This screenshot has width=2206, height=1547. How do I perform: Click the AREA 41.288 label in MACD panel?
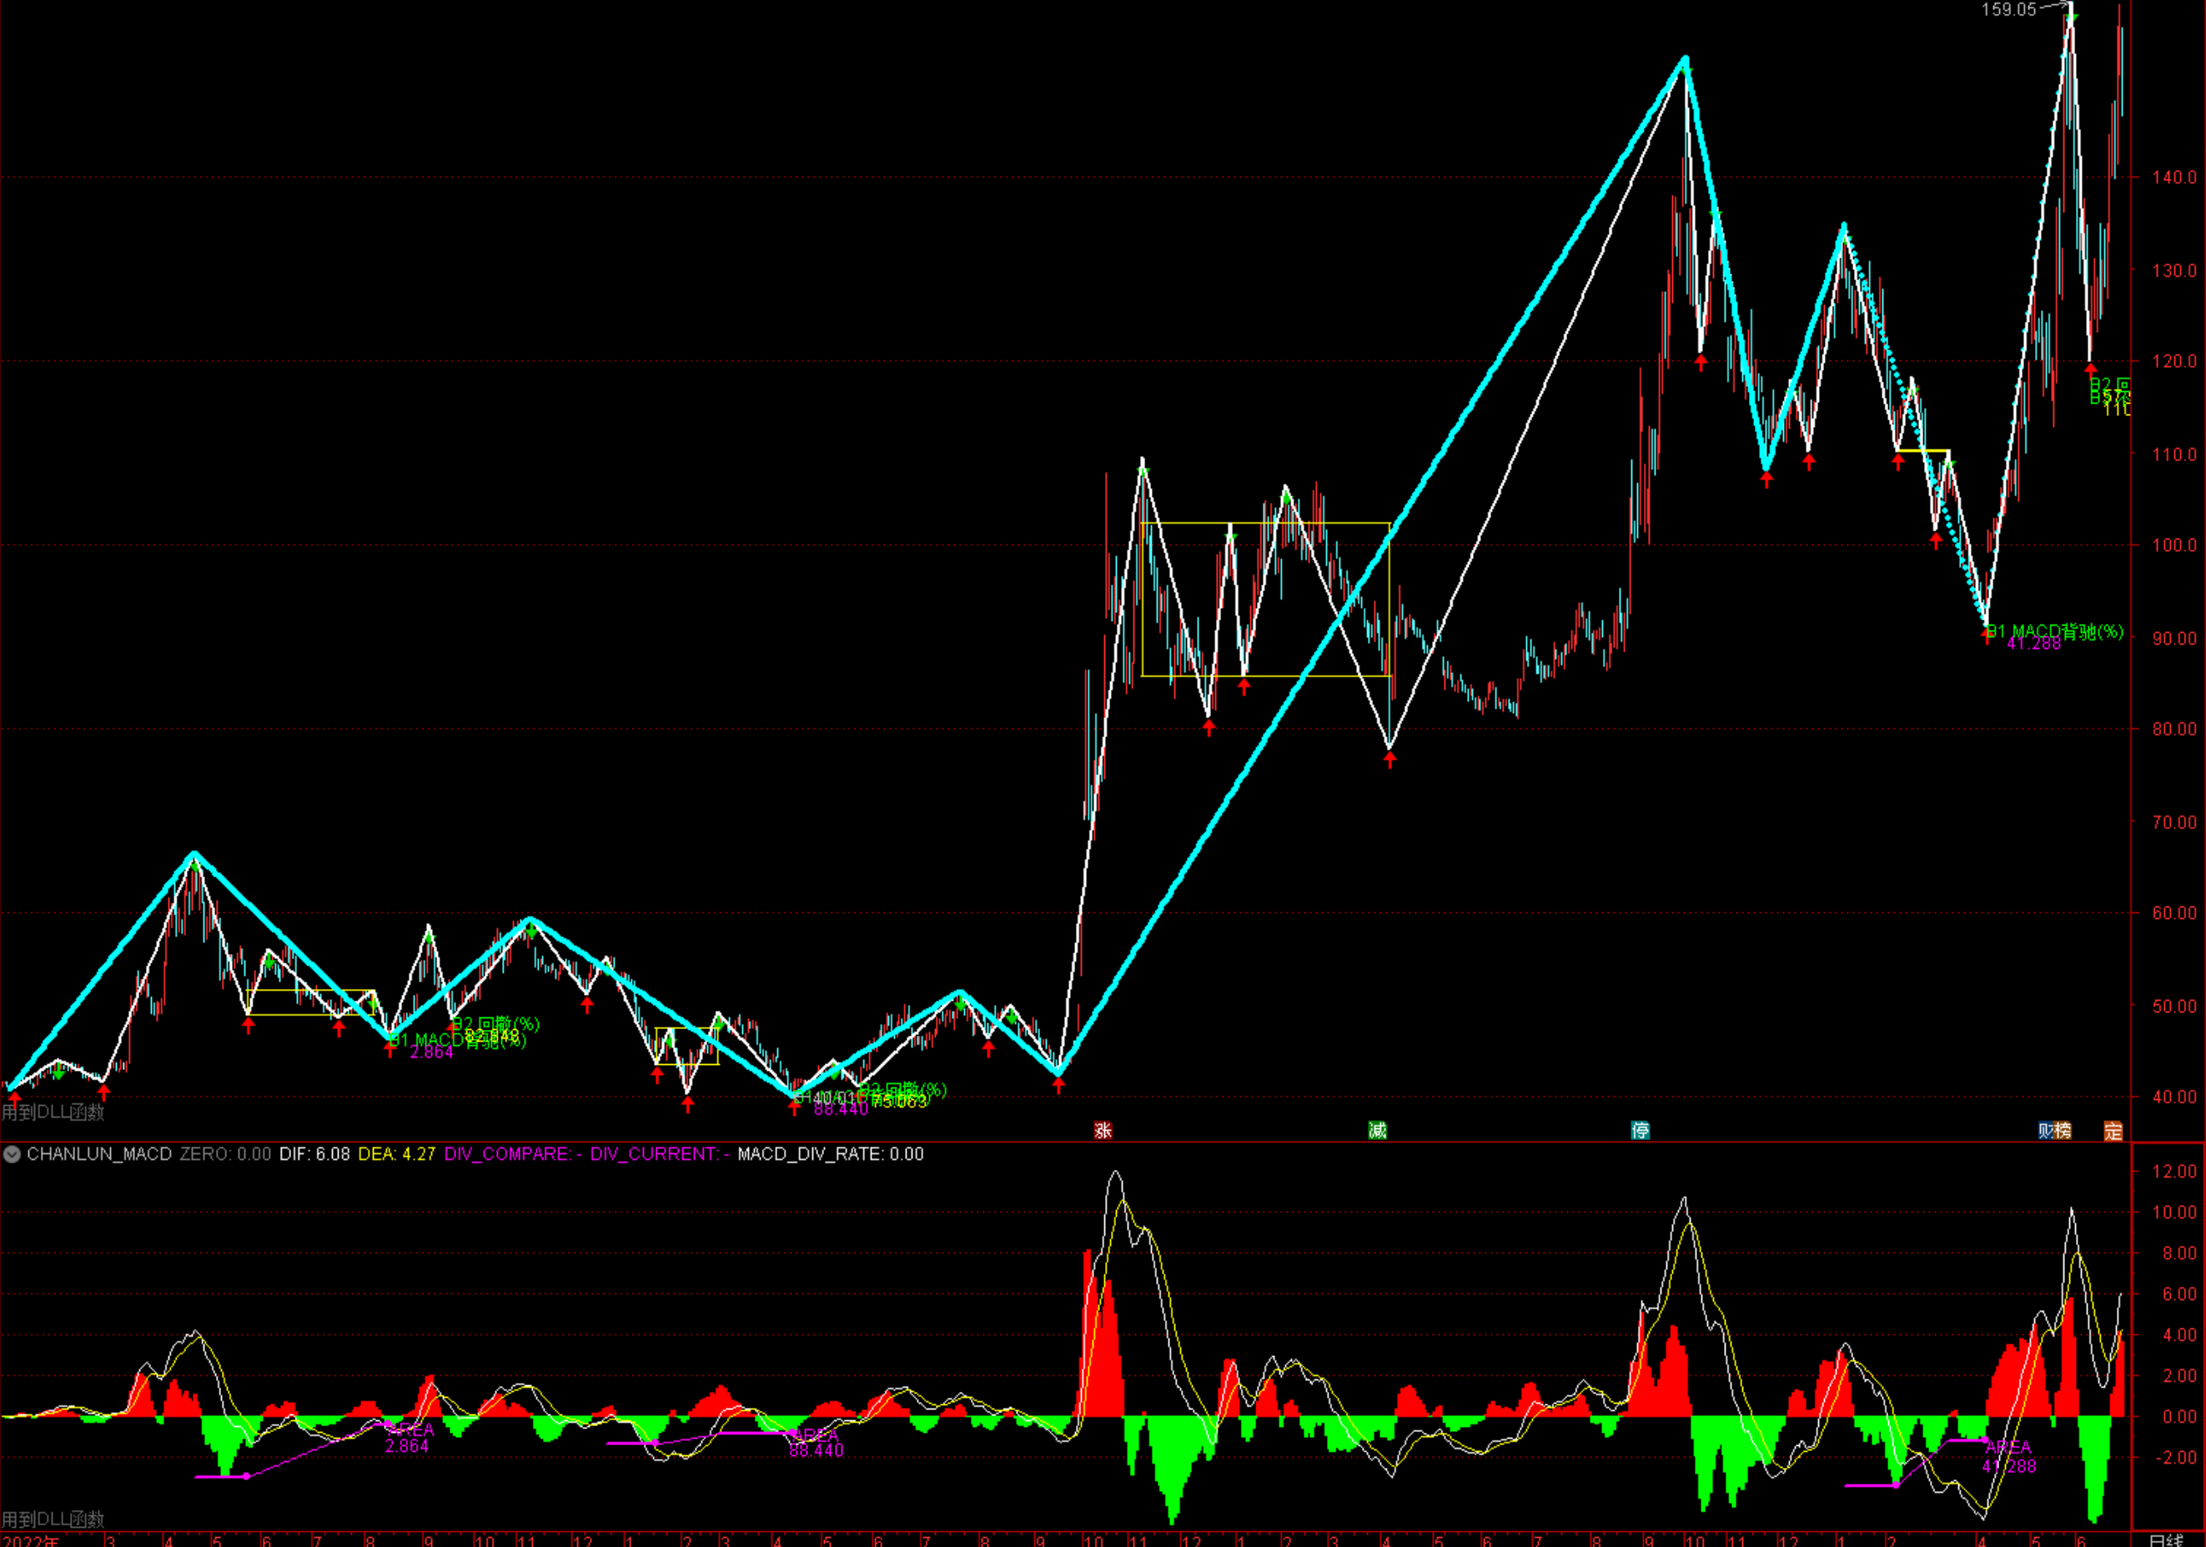[x=2009, y=1457]
